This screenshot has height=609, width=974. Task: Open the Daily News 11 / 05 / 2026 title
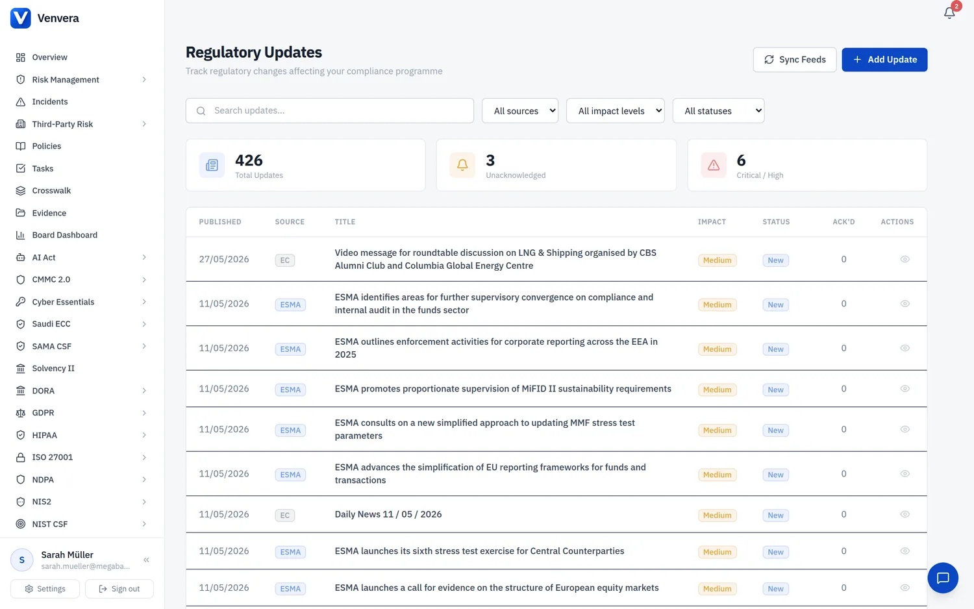tap(388, 514)
